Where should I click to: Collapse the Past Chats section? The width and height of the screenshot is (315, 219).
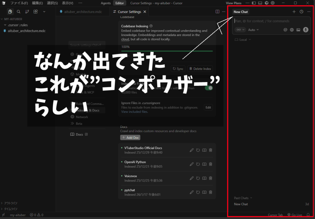coord(243,198)
